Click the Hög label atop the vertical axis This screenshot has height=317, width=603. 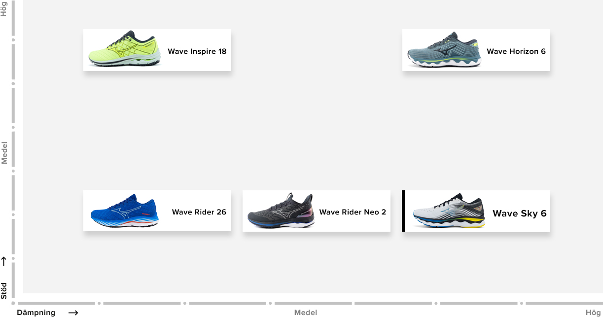coord(4,9)
